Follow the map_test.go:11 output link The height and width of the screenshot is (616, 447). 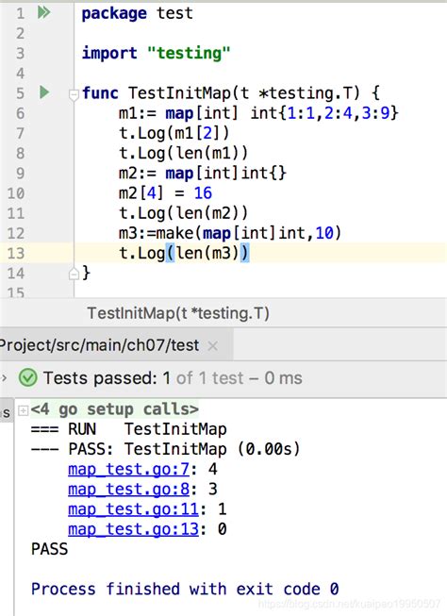point(133,509)
